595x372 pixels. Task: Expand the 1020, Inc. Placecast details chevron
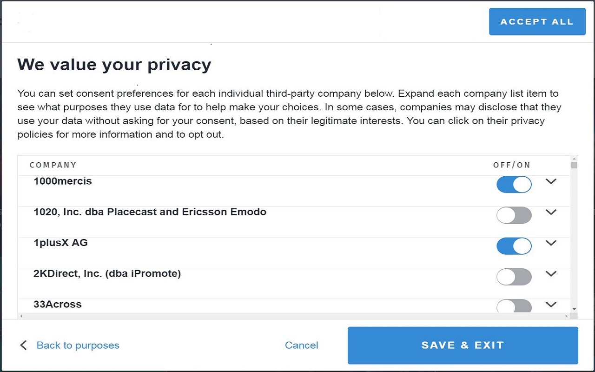[x=551, y=212]
